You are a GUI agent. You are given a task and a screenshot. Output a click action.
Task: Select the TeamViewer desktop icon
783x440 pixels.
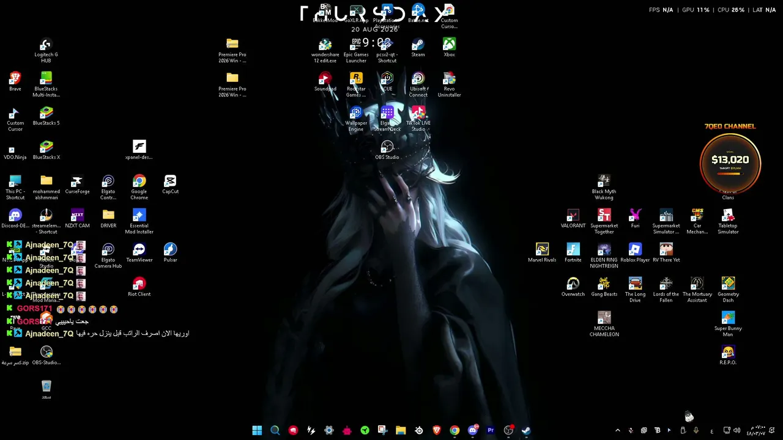pos(139,253)
